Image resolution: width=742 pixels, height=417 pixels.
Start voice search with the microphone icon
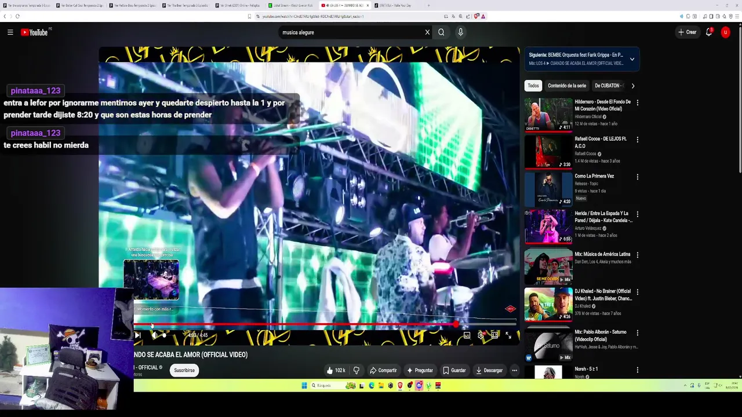tap(460, 32)
